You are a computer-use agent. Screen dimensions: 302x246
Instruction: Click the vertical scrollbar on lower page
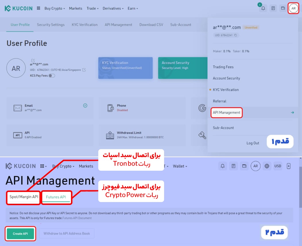(x=301, y=187)
